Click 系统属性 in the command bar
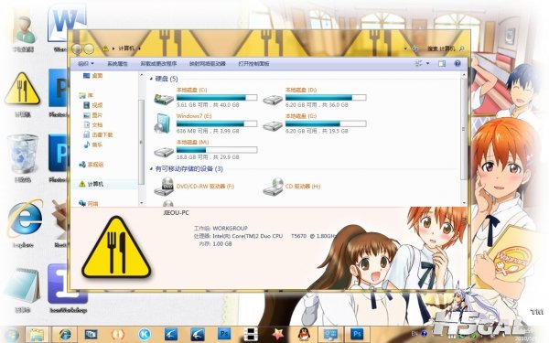 point(117,64)
